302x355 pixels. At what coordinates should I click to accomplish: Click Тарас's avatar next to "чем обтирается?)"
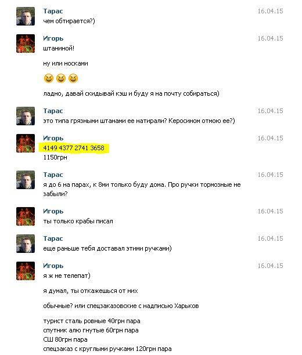[26, 16]
